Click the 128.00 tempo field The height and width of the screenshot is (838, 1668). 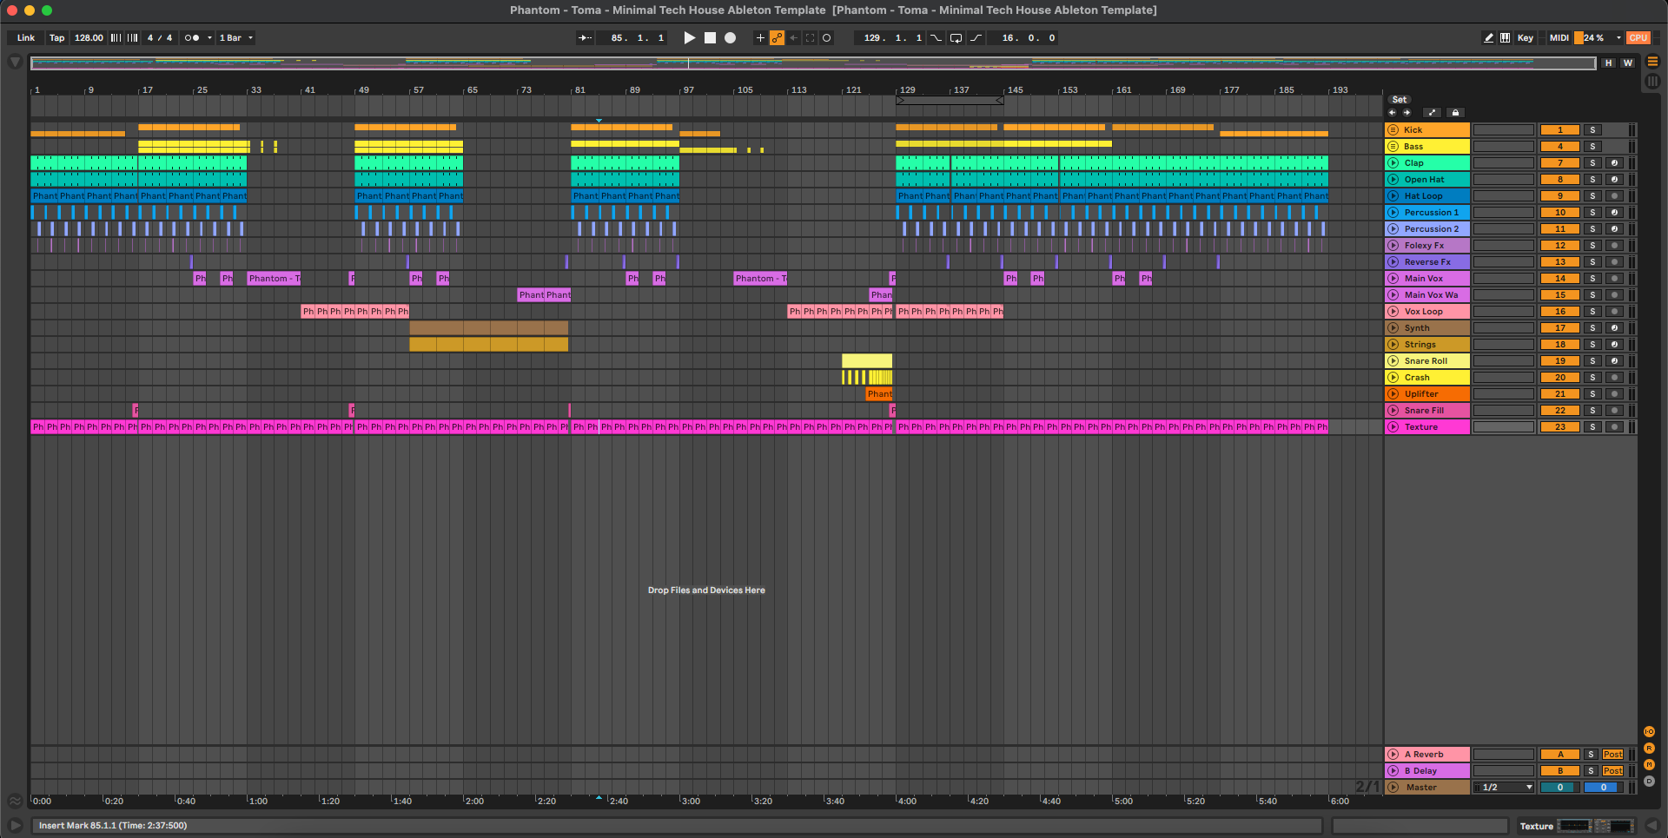pos(89,38)
